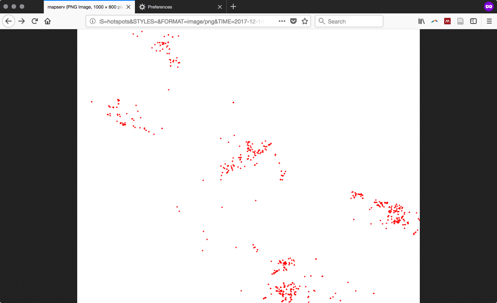Viewport: 497px width, 303px height.
Task: Save the page to Pocket
Action: [x=293, y=21]
